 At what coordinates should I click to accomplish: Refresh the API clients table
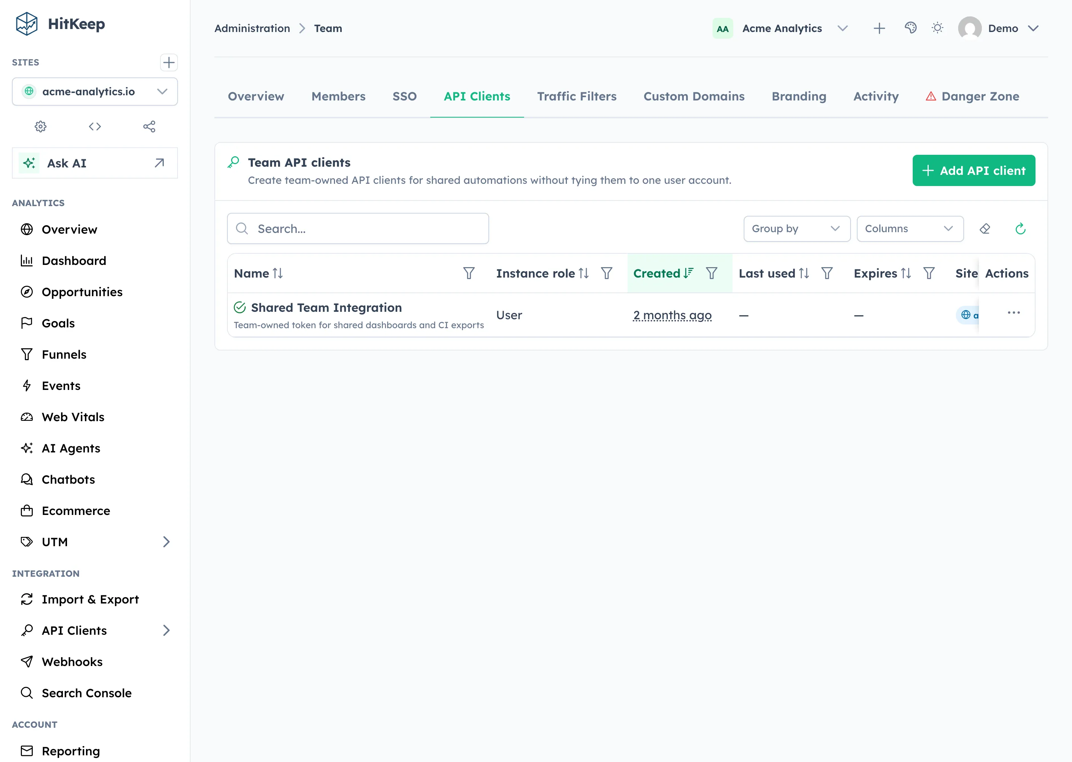1020,228
